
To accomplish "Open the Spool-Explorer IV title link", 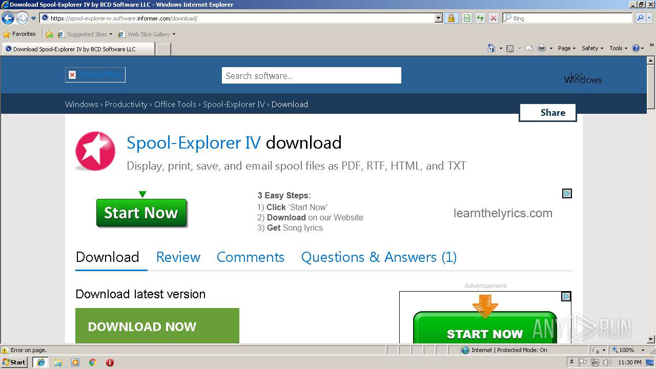I will click(194, 142).
